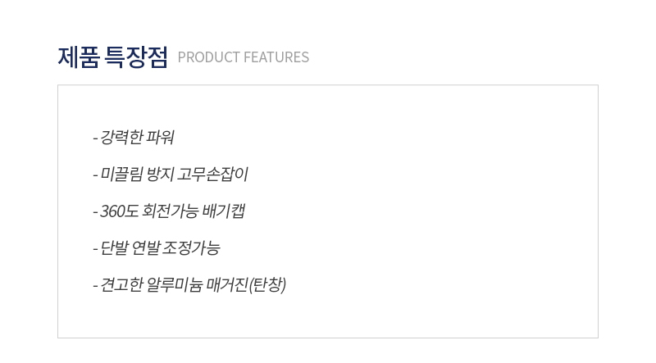
Task: Click the word "제품" in the heading
Action: coord(79,57)
